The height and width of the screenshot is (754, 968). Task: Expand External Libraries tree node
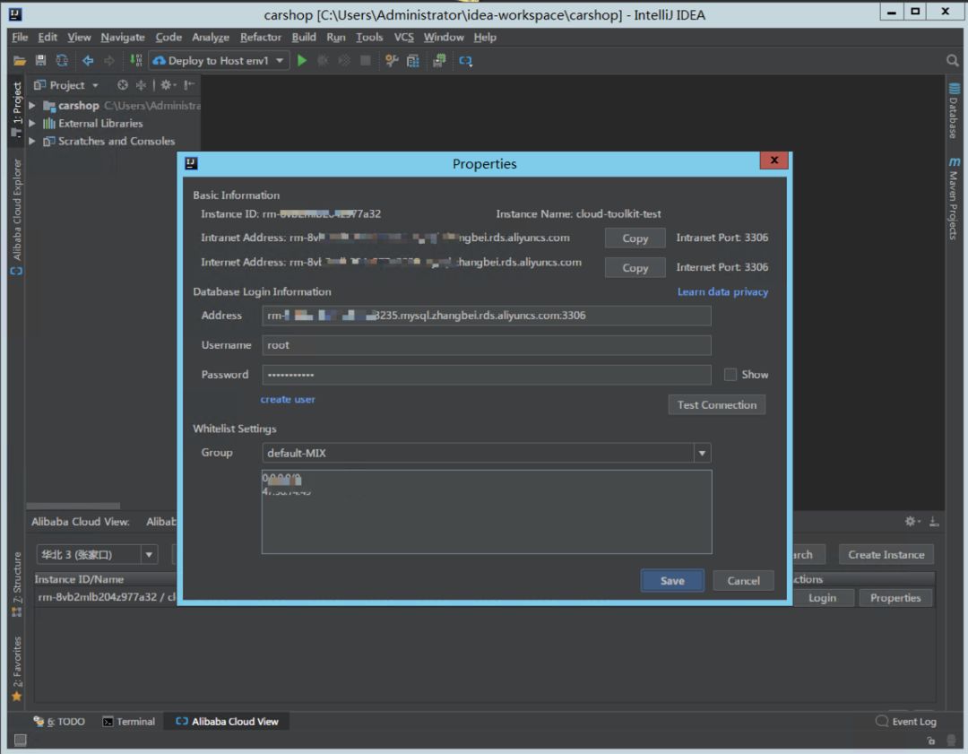coord(32,124)
